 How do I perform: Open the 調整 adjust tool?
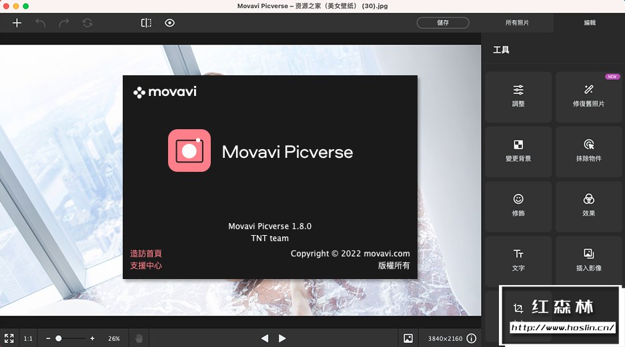[x=518, y=97]
